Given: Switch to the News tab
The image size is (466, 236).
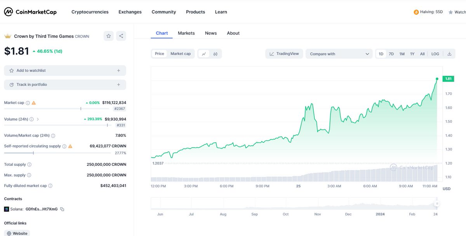Looking at the screenshot, I should coord(211,33).
